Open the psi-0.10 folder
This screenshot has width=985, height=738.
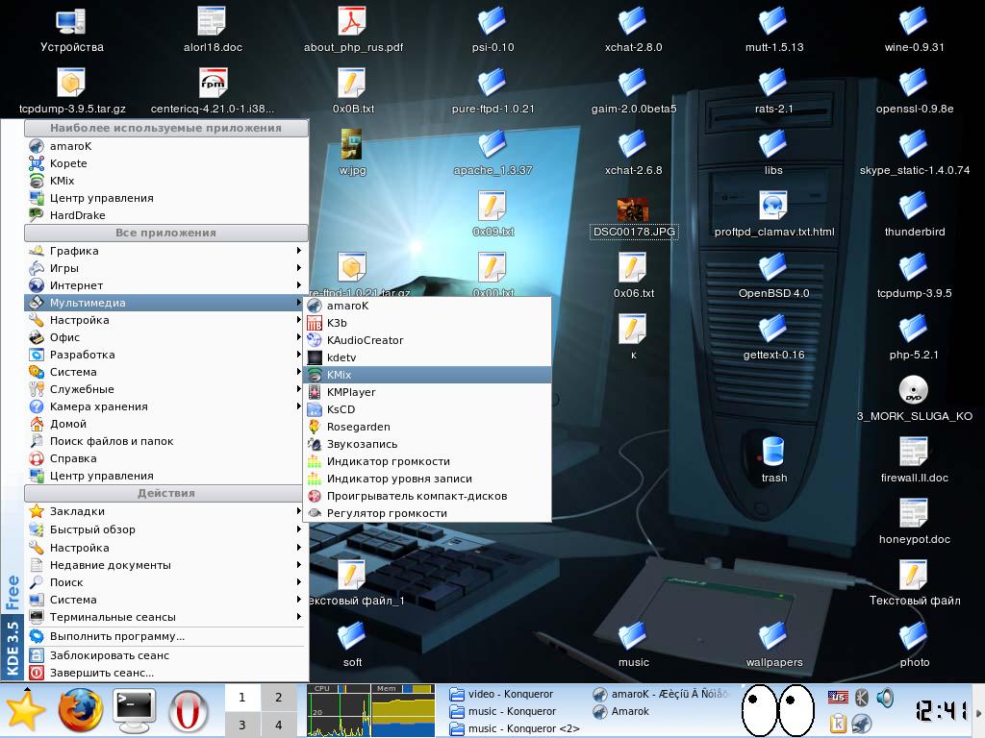[493, 30]
